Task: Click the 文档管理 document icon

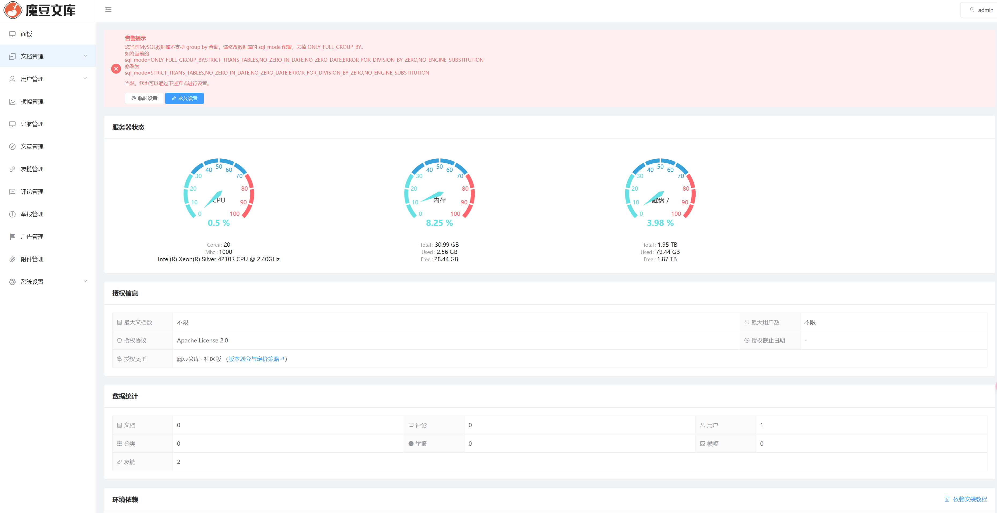Action: click(x=12, y=57)
